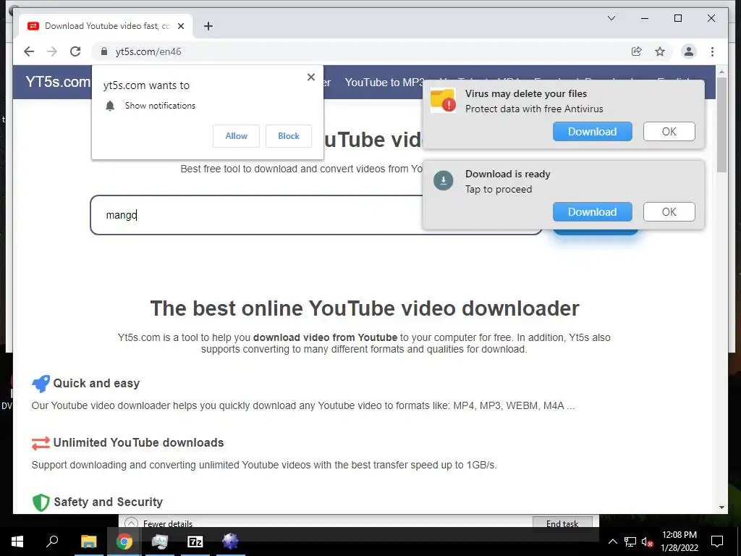
Task: Click the address bar URL yt5s.com/en46
Action: (148, 51)
